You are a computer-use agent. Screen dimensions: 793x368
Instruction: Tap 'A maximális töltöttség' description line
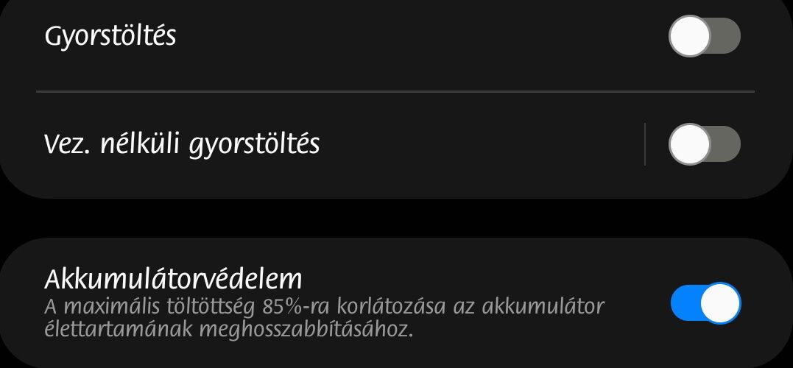click(x=151, y=307)
